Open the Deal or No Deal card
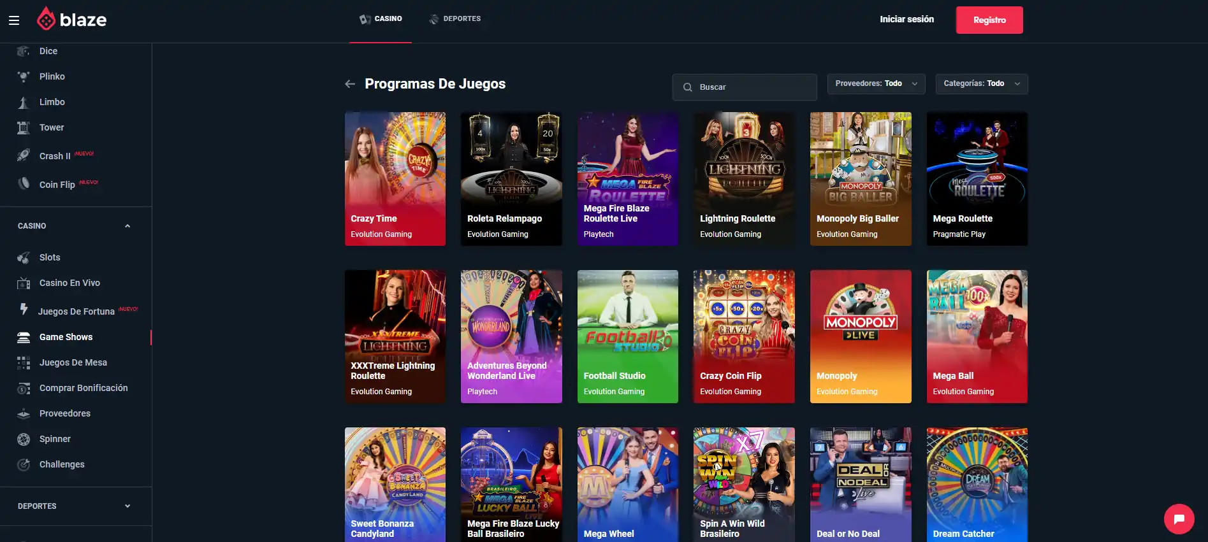The width and height of the screenshot is (1208, 542). pyautogui.click(x=861, y=485)
